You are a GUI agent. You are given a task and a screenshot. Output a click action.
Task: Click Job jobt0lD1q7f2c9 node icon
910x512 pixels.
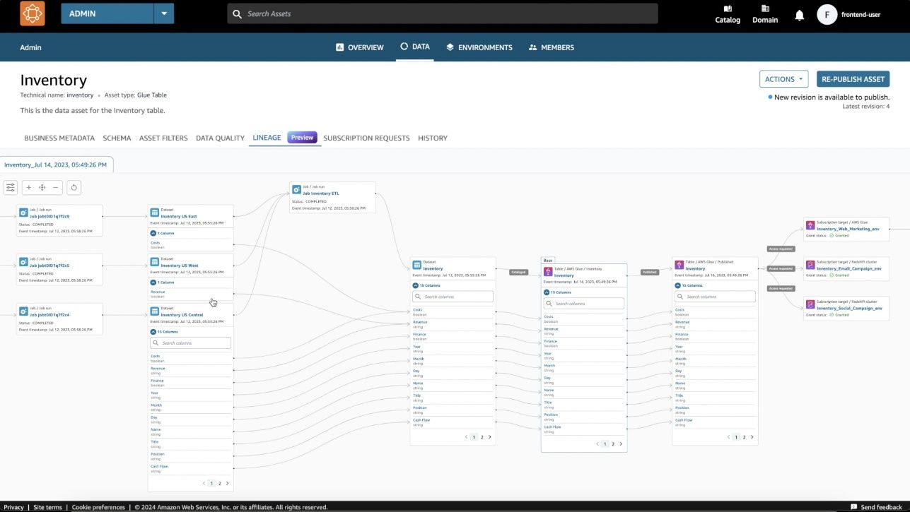pyautogui.click(x=24, y=212)
